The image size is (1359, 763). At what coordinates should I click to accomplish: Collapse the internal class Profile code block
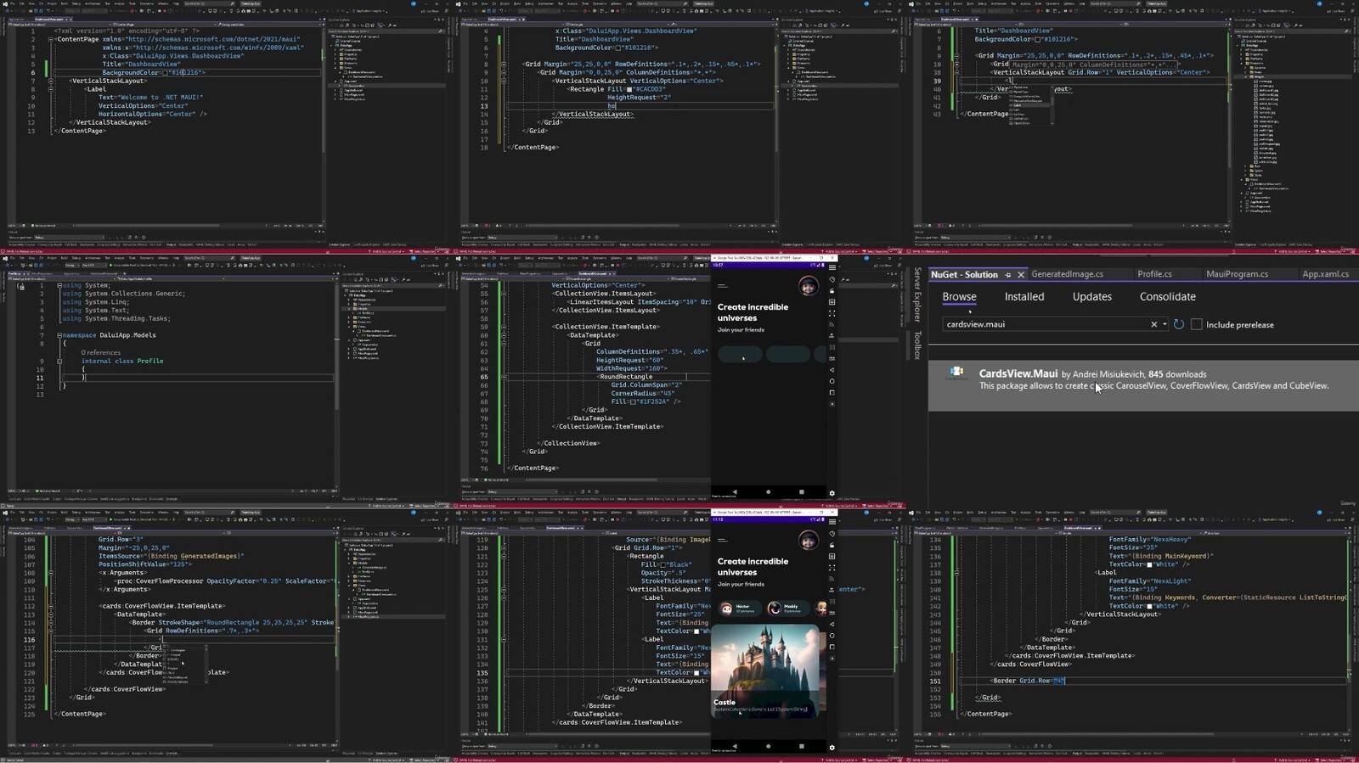coord(59,361)
